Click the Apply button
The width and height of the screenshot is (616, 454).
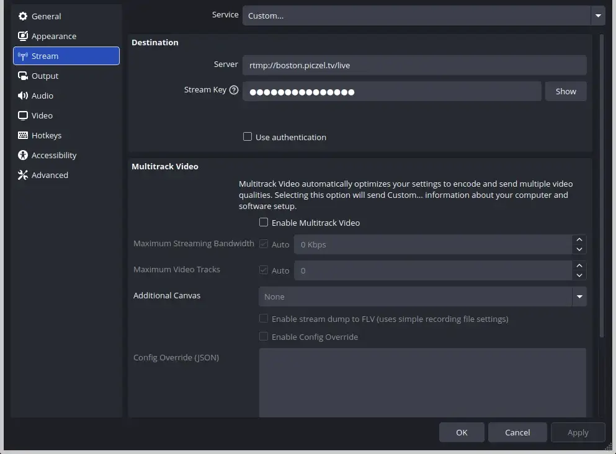pyautogui.click(x=578, y=432)
